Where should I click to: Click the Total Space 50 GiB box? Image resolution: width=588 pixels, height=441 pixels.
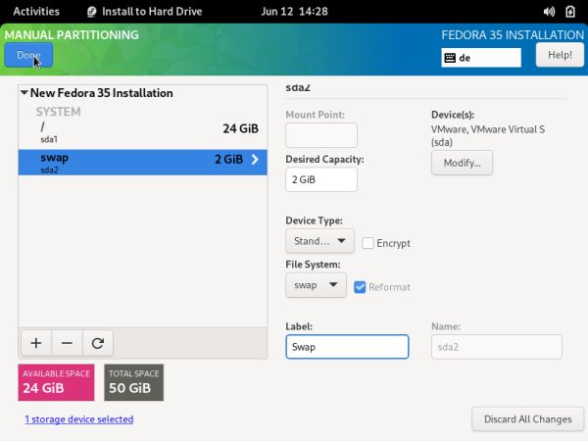point(134,382)
